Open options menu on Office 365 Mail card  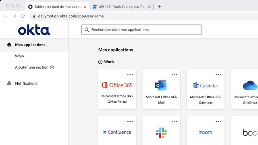click(x=174, y=75)
